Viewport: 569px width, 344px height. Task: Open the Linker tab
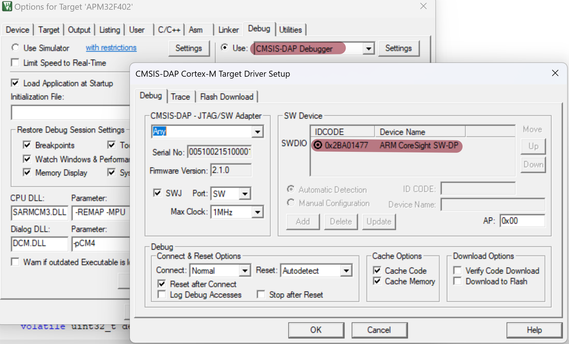(228, 30)
